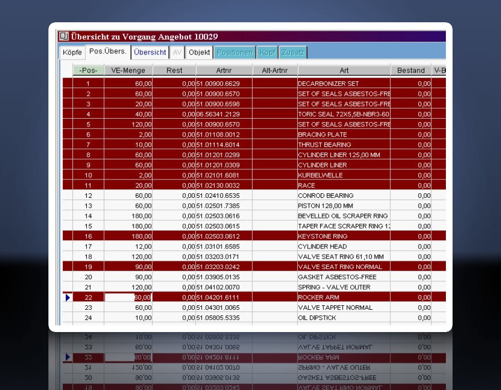
Task: Open the Objekt tab
Action: [x=199, y=52]
